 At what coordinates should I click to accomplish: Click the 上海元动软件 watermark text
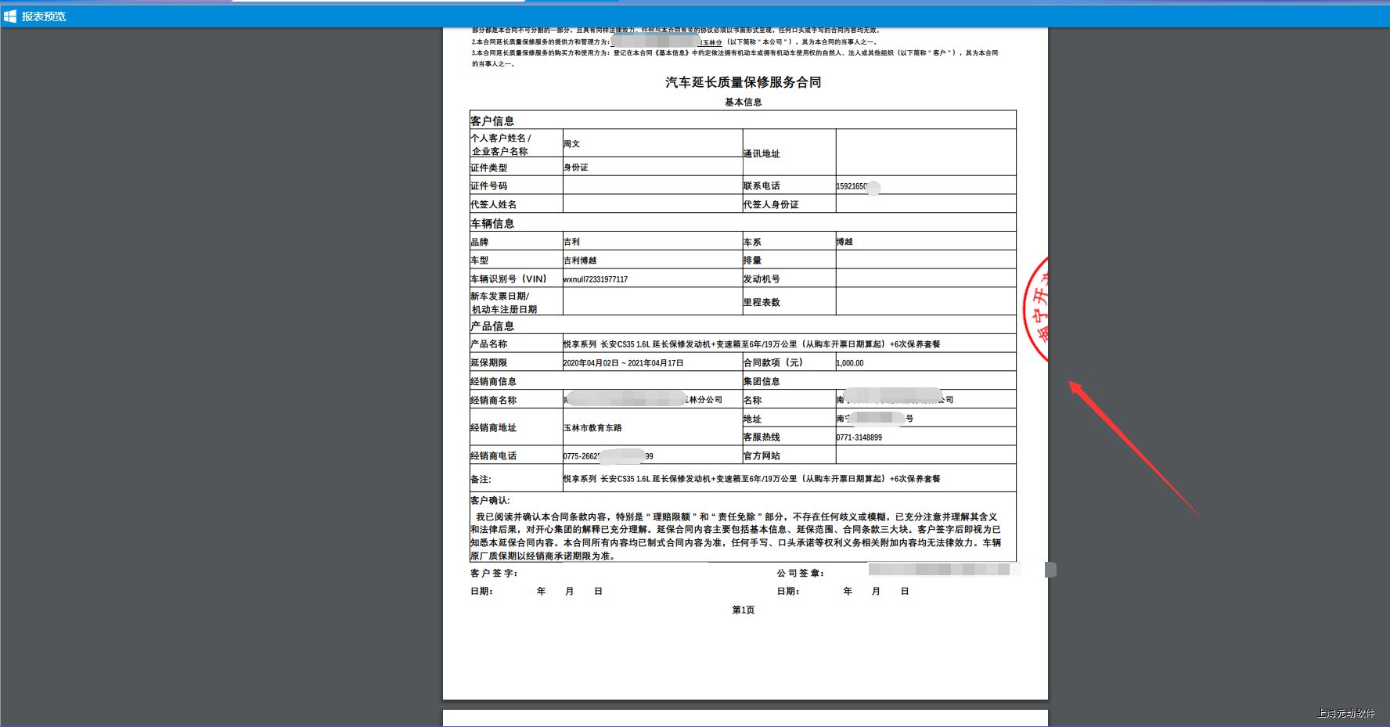[x=1345, y=713]
